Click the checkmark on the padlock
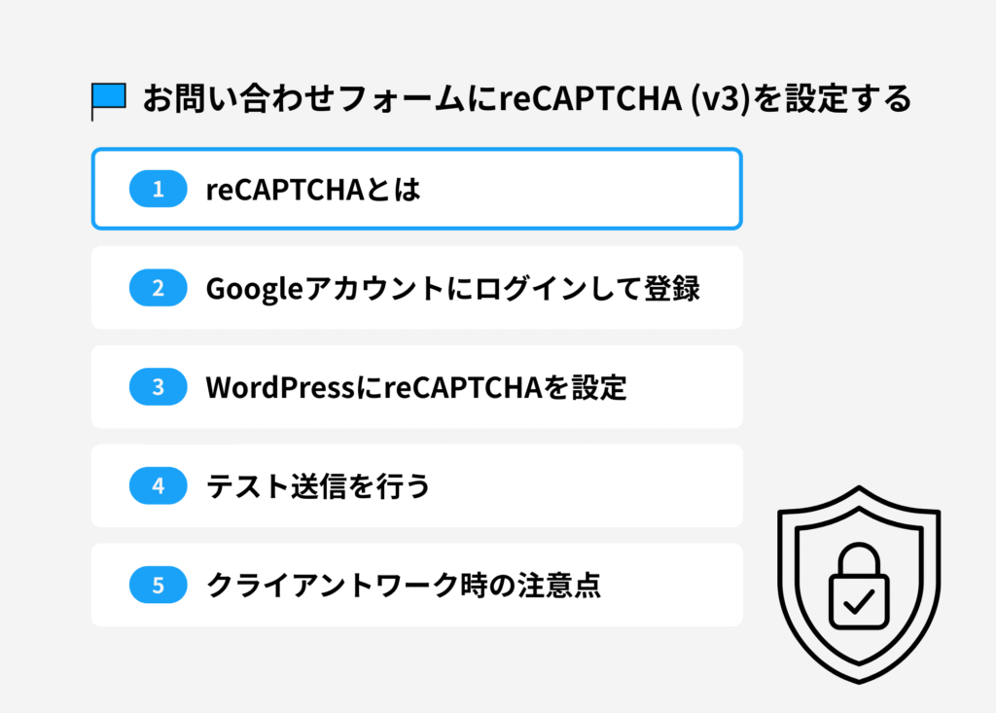 click(858, 603)
